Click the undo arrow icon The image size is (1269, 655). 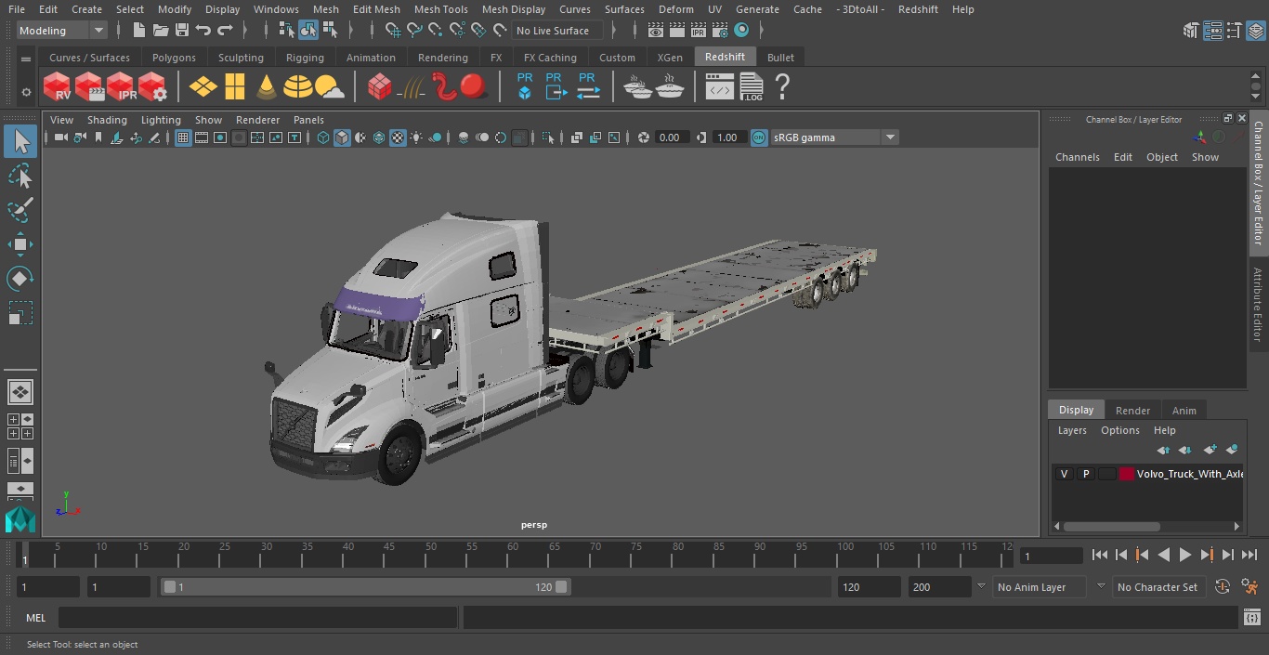[203, 31]
